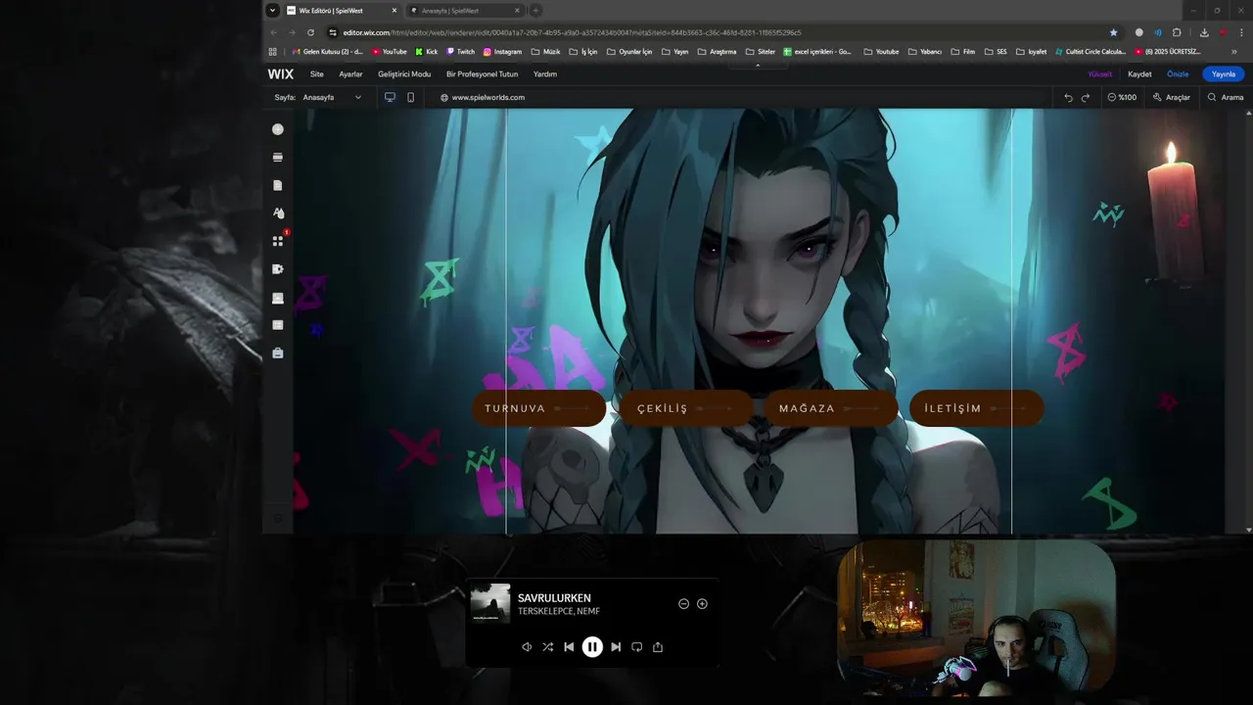Switch to desktop view in Wix editor
Viewport: 1253px width, 705px height.
coord(390,97)
